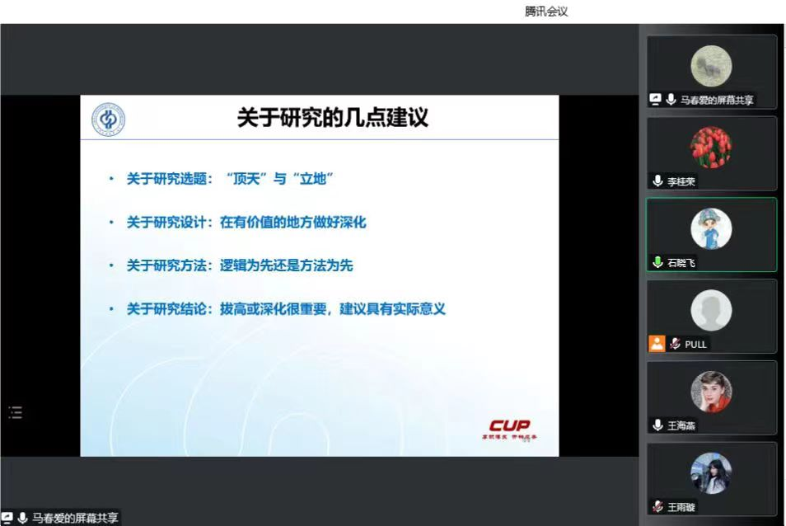Click the slide outline list icon
The height and width of the screenshot is (526, 786).
pos(15,413)
